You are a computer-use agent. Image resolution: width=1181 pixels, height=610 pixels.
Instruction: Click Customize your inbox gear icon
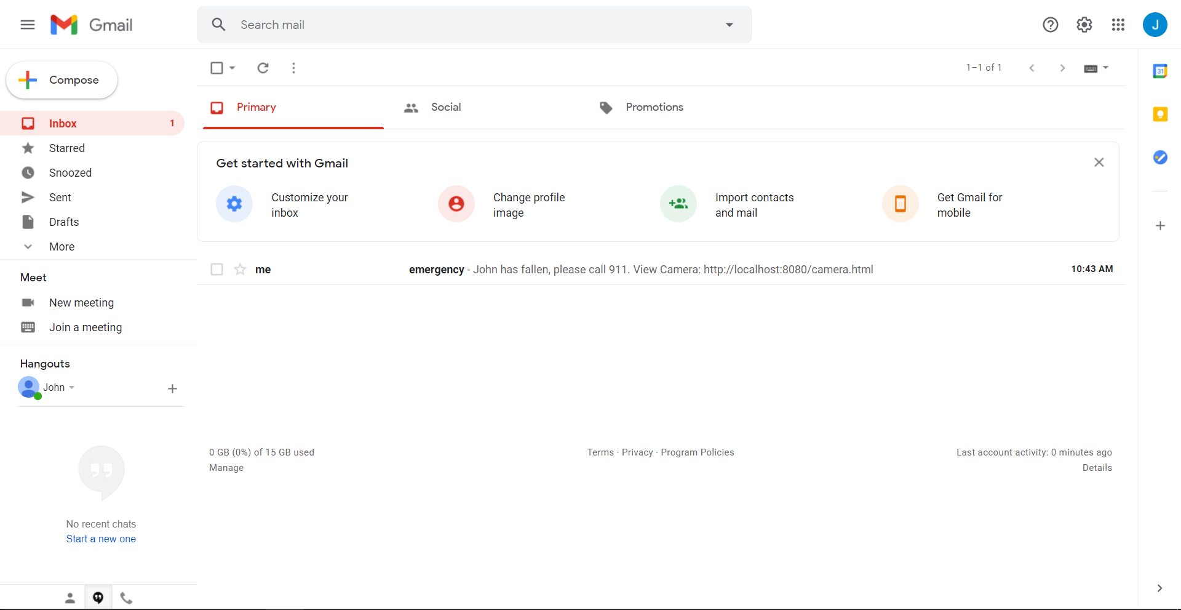pos(234,204)
